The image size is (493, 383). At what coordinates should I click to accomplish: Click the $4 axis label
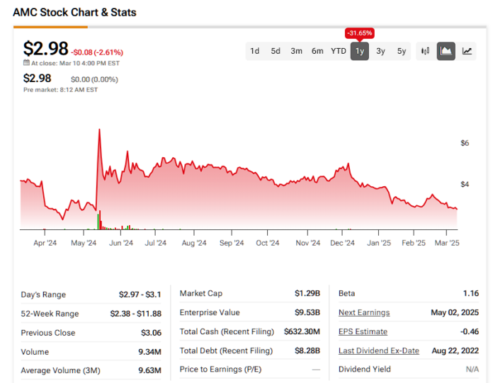tap(465, 185)
